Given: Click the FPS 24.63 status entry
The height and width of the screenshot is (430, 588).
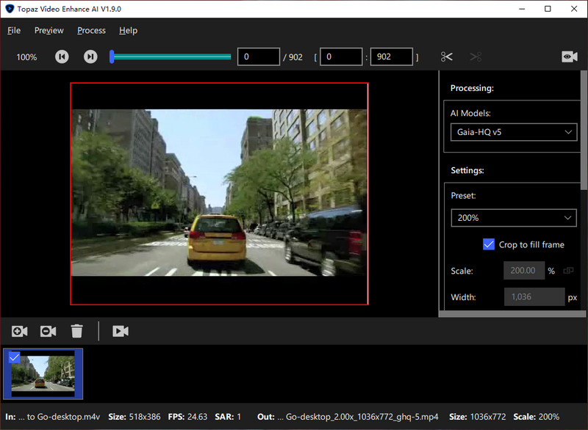Looking at the screenshot, I should pos(187,417).
